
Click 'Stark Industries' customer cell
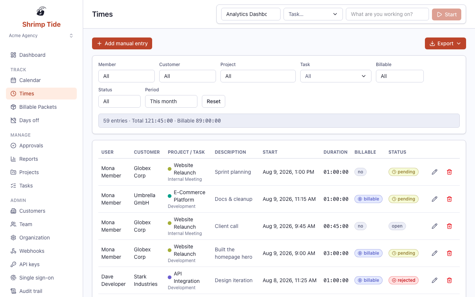pos(145,280)
